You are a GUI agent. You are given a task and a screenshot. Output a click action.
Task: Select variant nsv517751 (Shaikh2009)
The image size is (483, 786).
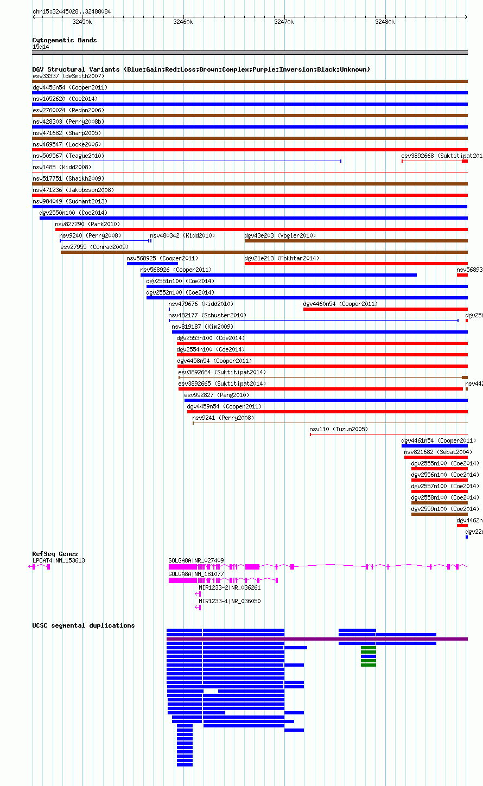[x=68, y=178]
